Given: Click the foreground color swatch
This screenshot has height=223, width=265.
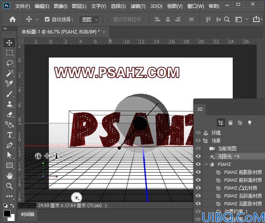Looking at the screenshot, I should pos(7,214).
